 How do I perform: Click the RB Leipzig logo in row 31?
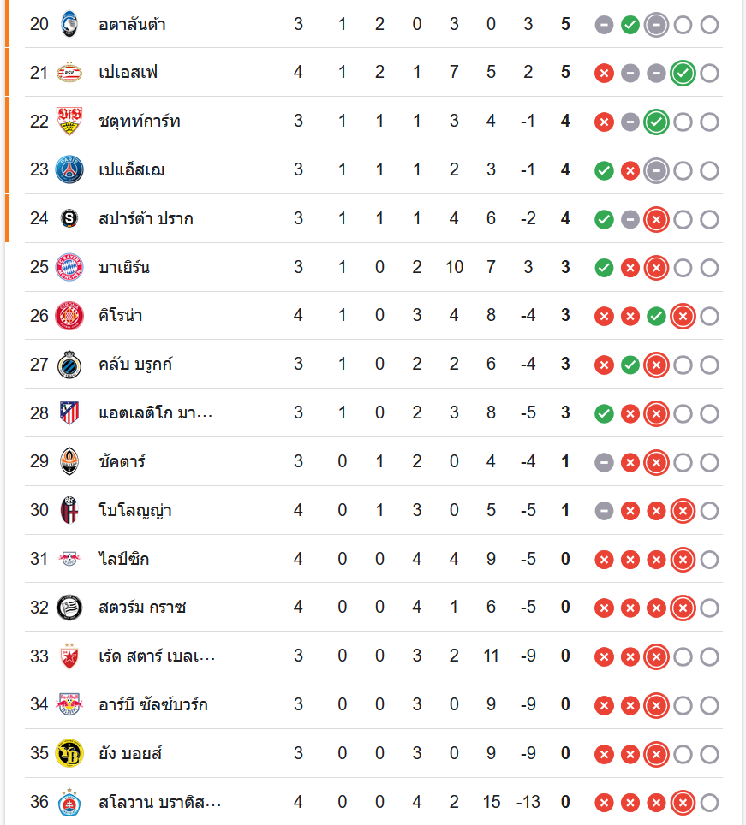pyautogui.click(x=69, y=558)
